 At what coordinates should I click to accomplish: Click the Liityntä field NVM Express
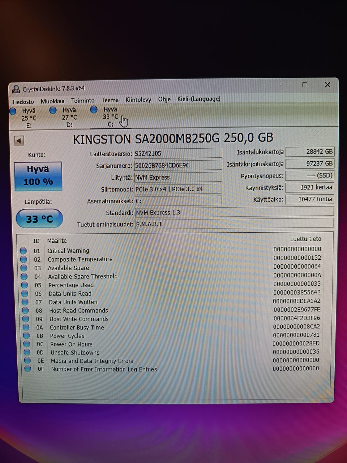point(178,177)
